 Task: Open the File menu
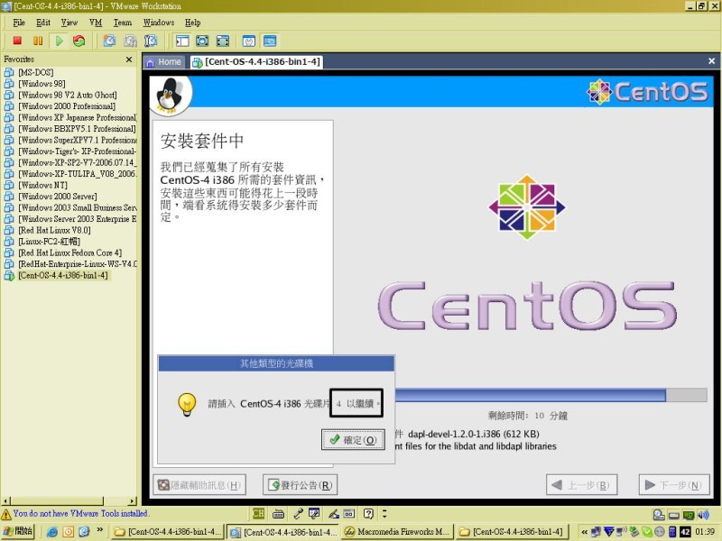(19, 22)
